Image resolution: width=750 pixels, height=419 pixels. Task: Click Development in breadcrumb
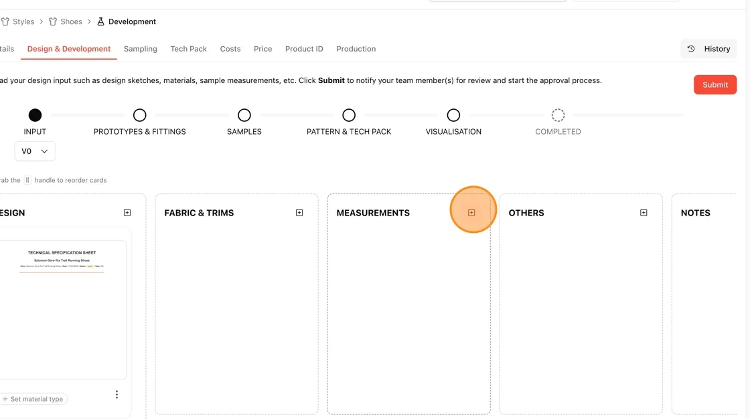132,21
